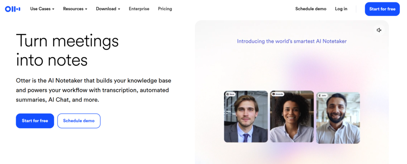Click the Otter logo in the header
Viewport: 407px width, 164px height.
[x=12, y=9]
